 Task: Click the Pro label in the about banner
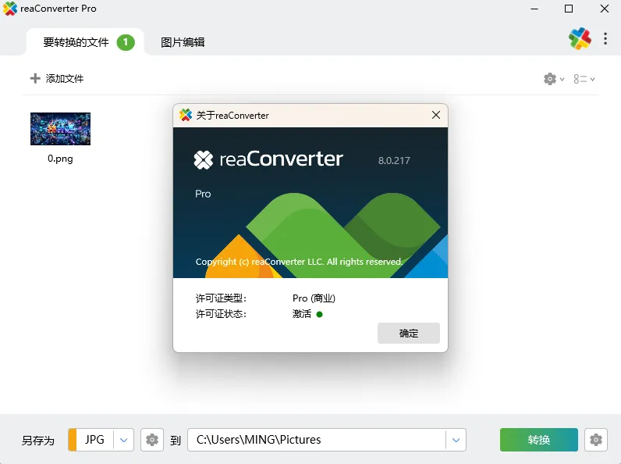pyautogui.click(x=203, y=194)
